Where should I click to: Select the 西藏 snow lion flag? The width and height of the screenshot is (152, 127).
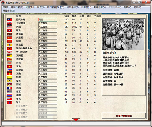(x=9, y=84)
